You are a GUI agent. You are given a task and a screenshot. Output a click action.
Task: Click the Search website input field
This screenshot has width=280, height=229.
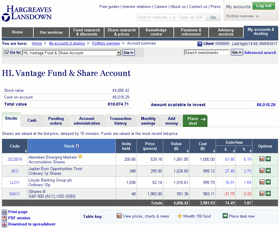pos(171,17)
